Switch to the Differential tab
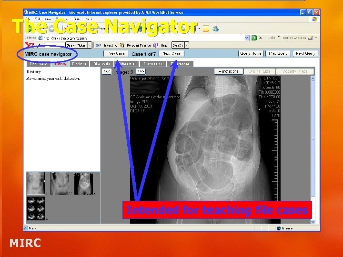 126,64
